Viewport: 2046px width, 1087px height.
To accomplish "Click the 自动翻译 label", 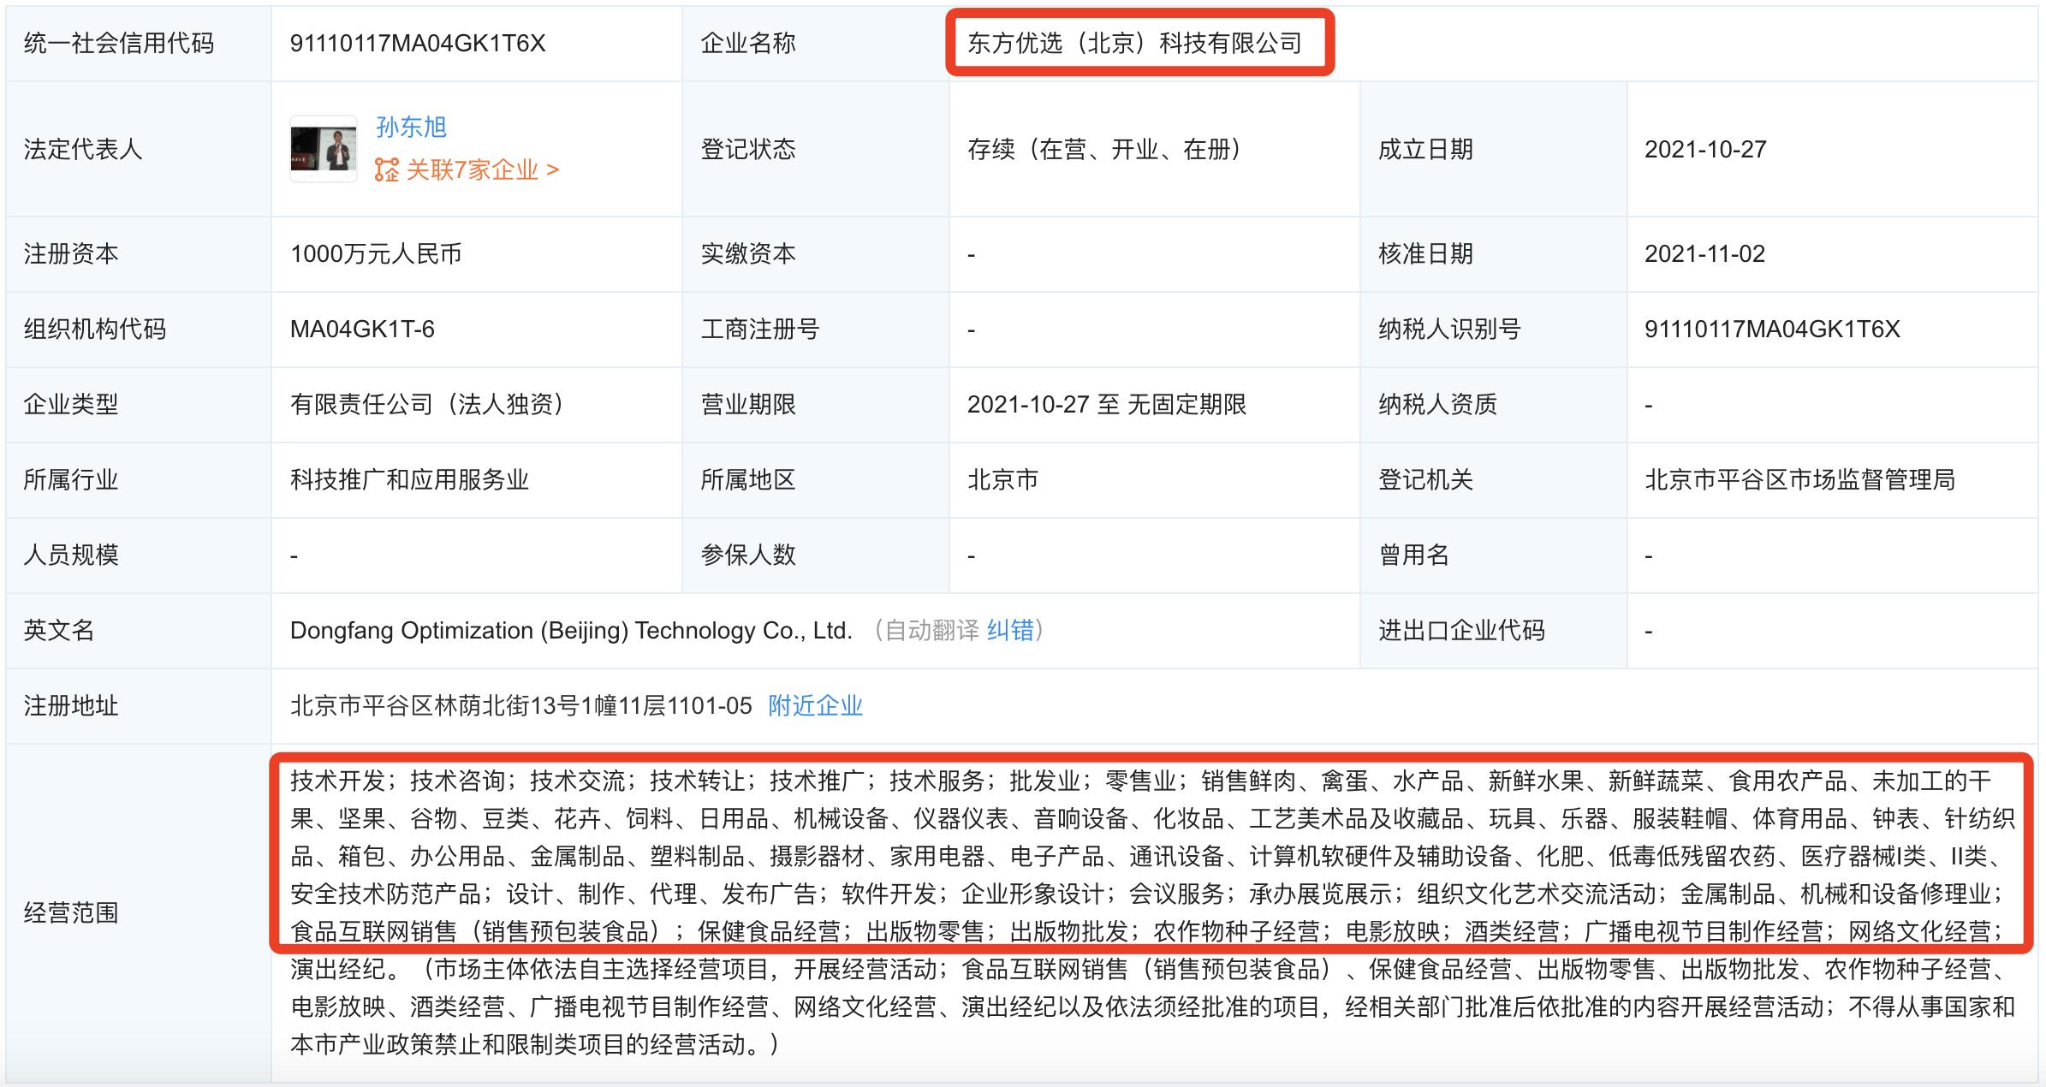I will tap(932, 631).
